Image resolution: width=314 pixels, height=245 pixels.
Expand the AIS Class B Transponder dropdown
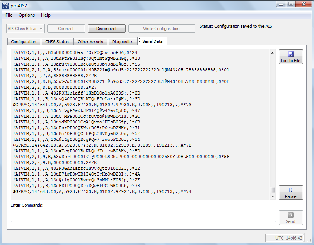pos(26,29)
